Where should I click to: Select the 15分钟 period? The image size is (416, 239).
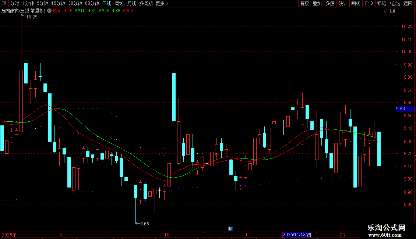(x=58, y=3)
